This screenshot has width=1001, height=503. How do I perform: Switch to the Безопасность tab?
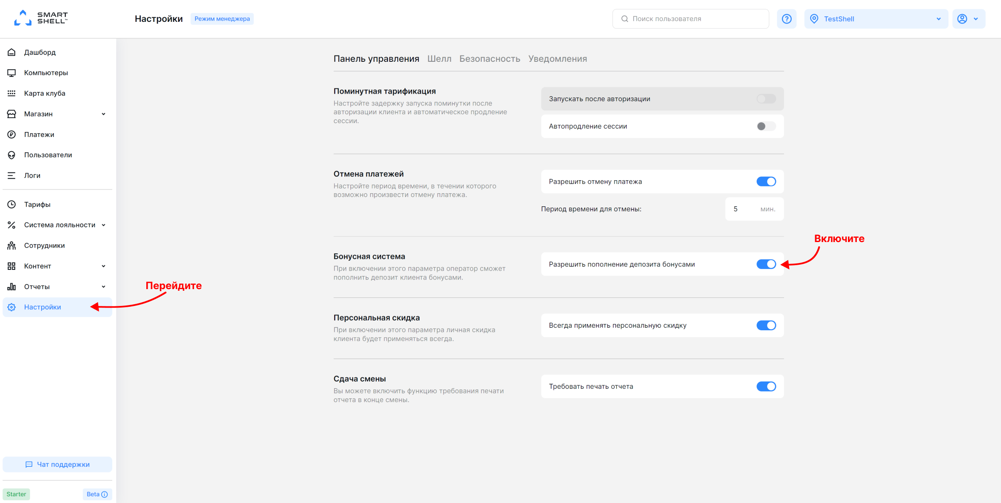point(490,59)
